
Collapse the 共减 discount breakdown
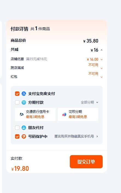pos(102,50)
